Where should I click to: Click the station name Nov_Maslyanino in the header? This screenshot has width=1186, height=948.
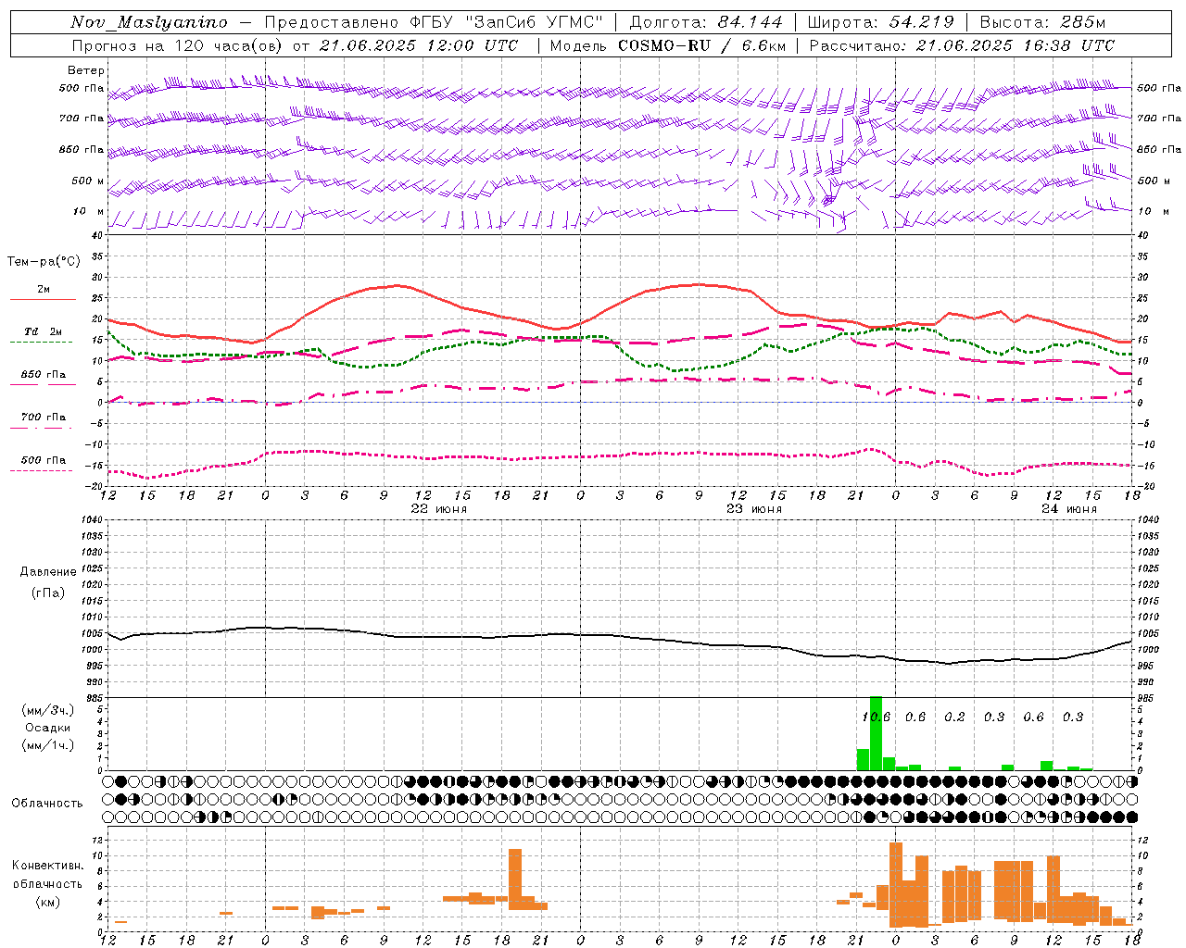(x=149, y=22)
